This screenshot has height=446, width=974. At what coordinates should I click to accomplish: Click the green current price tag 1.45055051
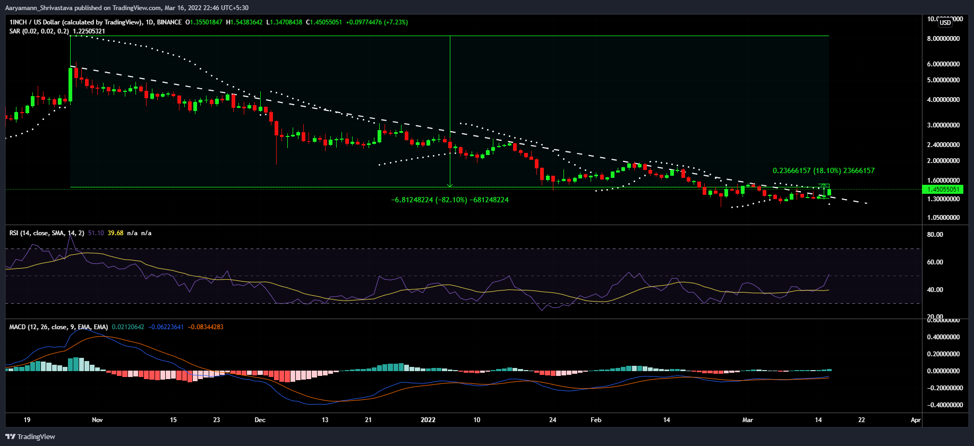pyautogui.click(x=943, y=190)
